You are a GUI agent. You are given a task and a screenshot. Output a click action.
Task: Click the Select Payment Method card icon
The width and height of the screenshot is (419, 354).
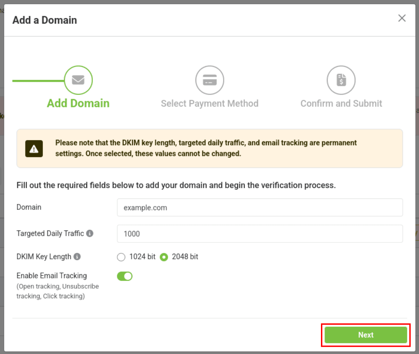click(x=210, y=80)
